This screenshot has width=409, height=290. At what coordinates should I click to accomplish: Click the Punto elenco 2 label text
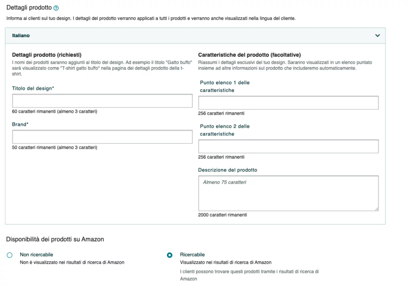[225, 130]
